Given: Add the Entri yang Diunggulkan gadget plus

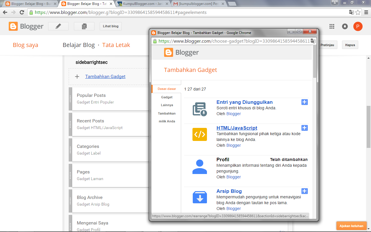Looking at the screenshot, I should pos(305,102).
